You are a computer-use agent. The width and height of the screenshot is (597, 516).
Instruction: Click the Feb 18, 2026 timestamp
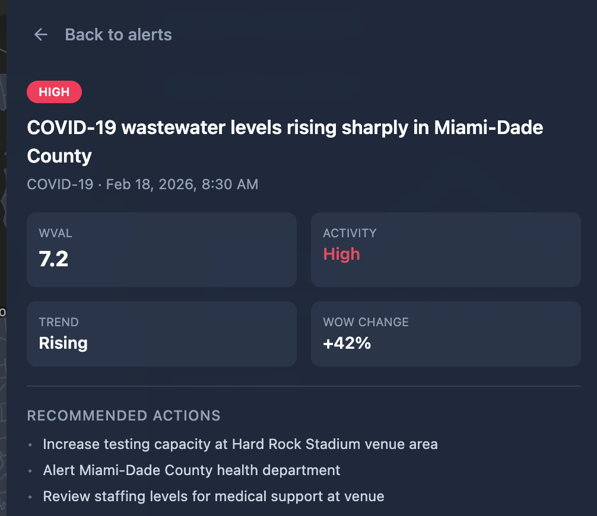point(182,184)
